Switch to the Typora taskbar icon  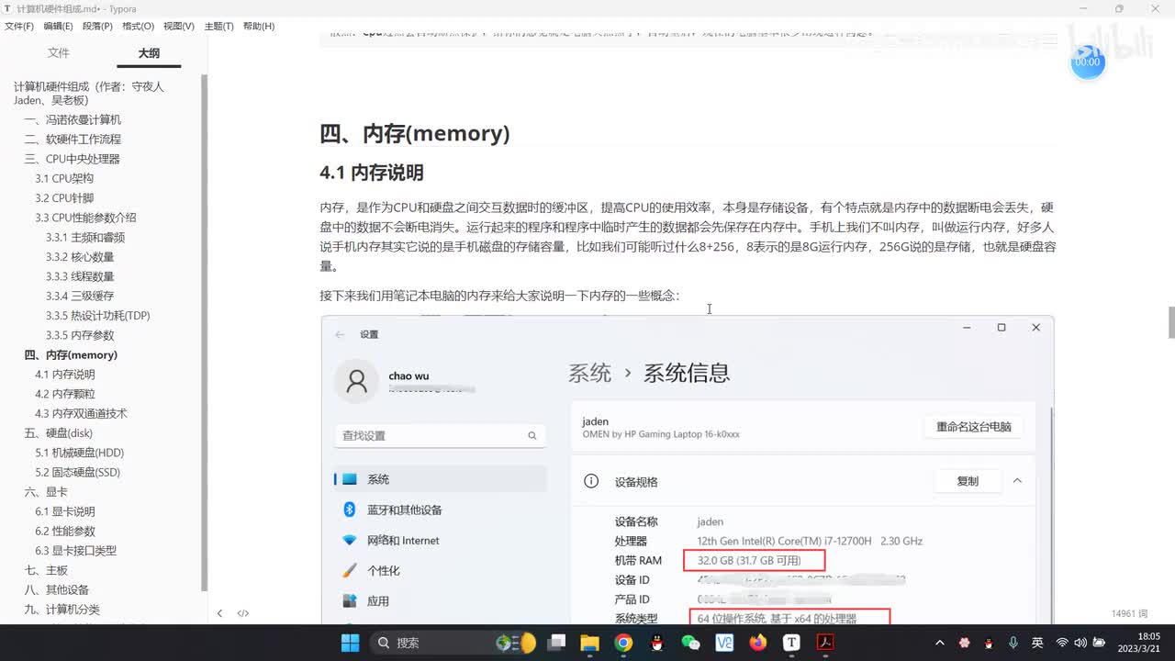[x=791, y=643]
